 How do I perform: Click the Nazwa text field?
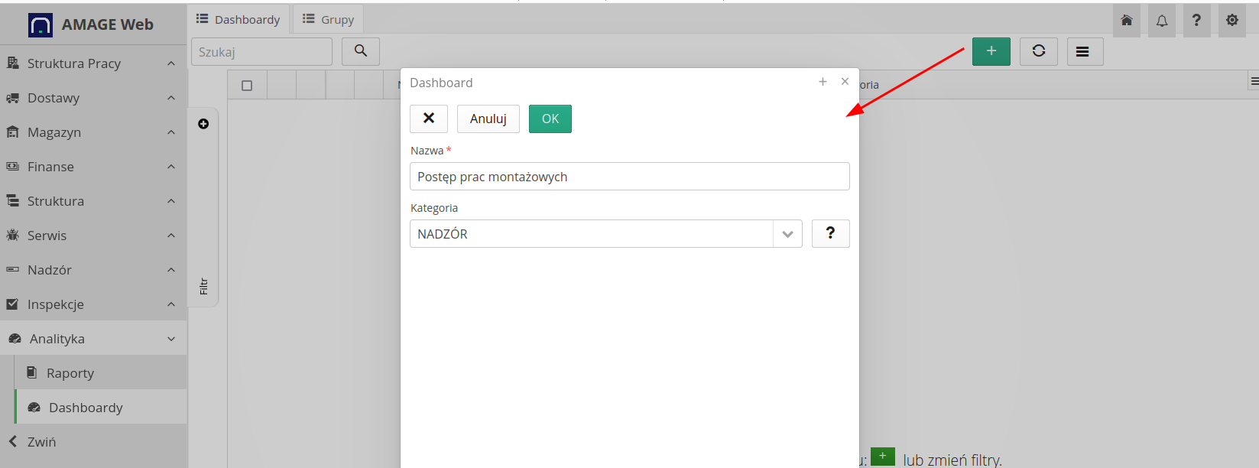(x=629, y=177)
